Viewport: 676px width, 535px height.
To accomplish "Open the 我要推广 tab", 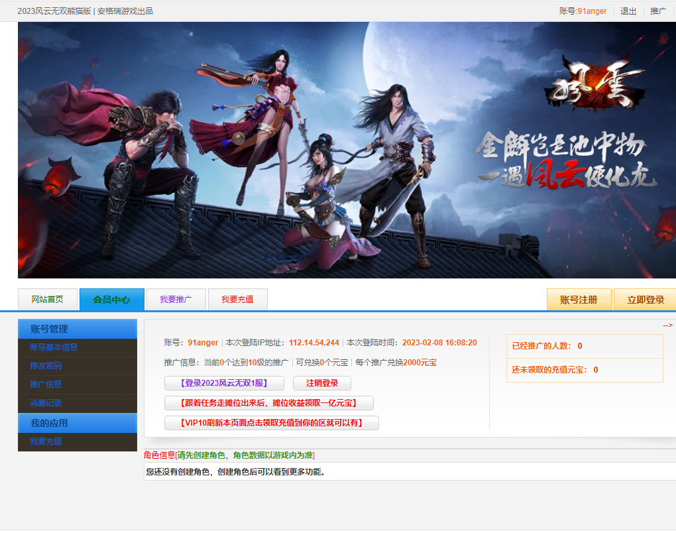I will tap(176, 300).
